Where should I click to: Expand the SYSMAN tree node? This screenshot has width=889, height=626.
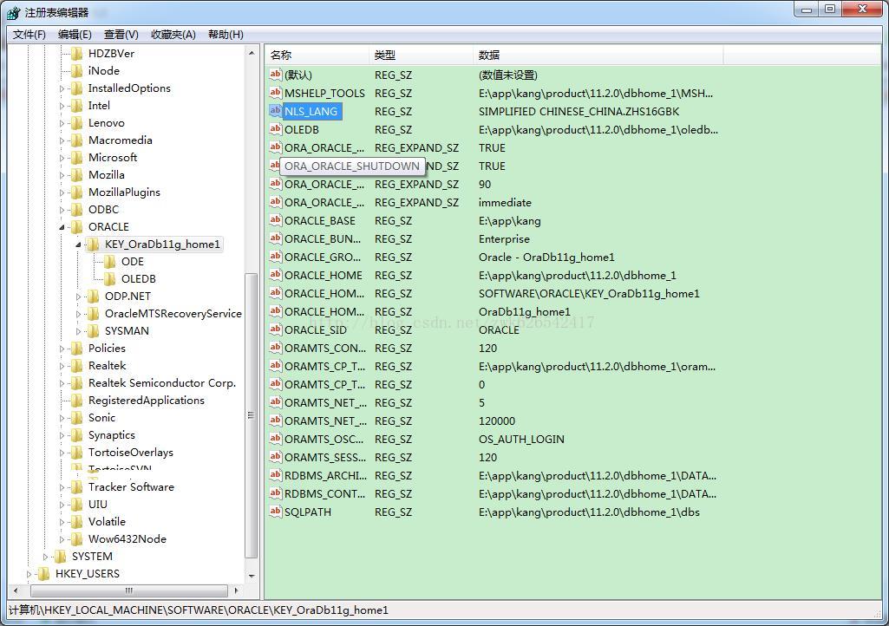pyautogui.click(x=78, y=331)
